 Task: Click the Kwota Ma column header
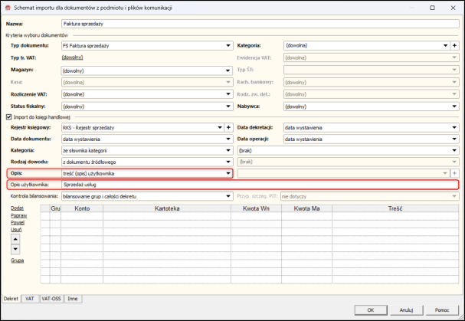pos(306,208)
